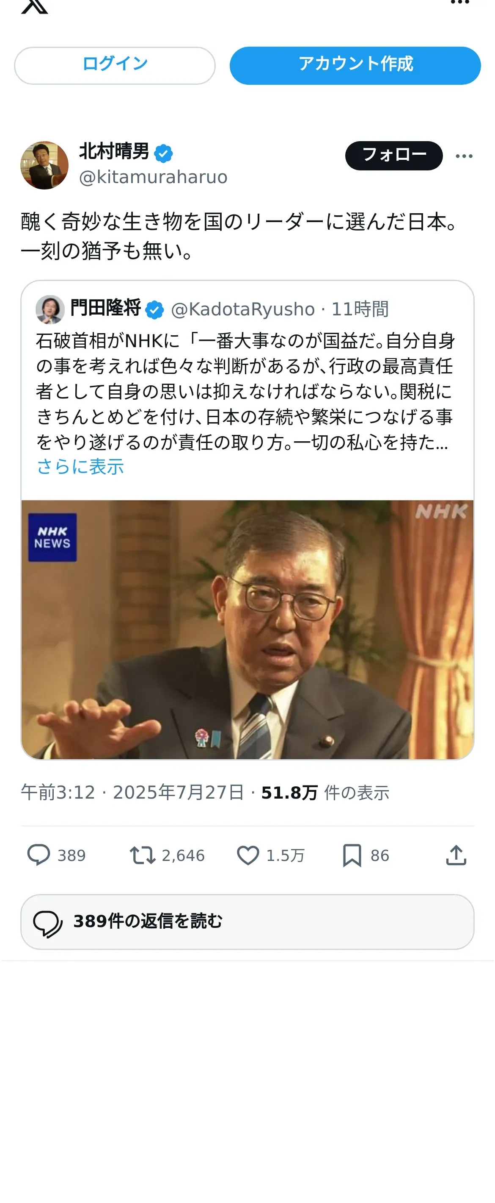Like the post with the heart icon
Screen dimensions: 495x1203
[248, 855]
